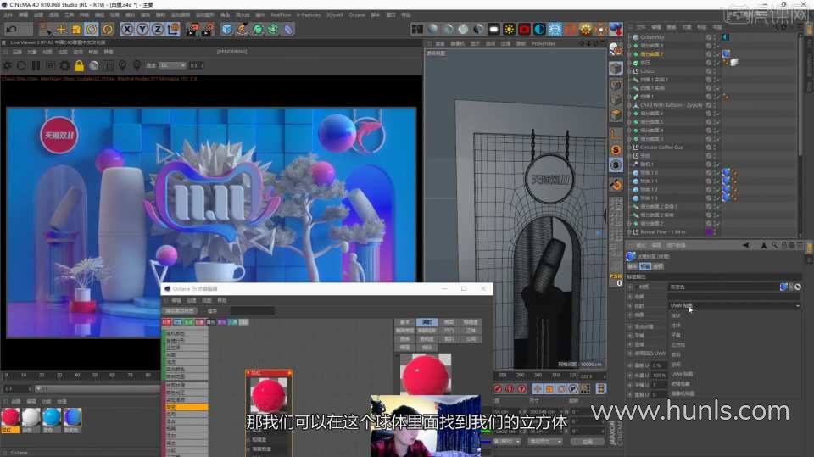The height and width of the screenshot is (457, 814).
Task: Click the Live Viewer clay mode sphere icon
Action: (x=94, y=65)
